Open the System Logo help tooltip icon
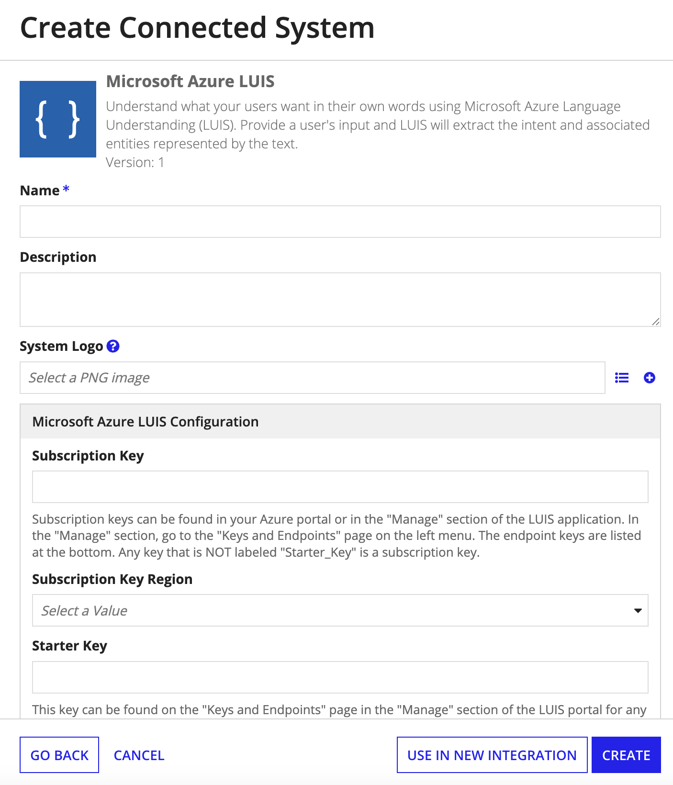Image resolution: width=673 pixels, height=785 pixels. [113, 346]
